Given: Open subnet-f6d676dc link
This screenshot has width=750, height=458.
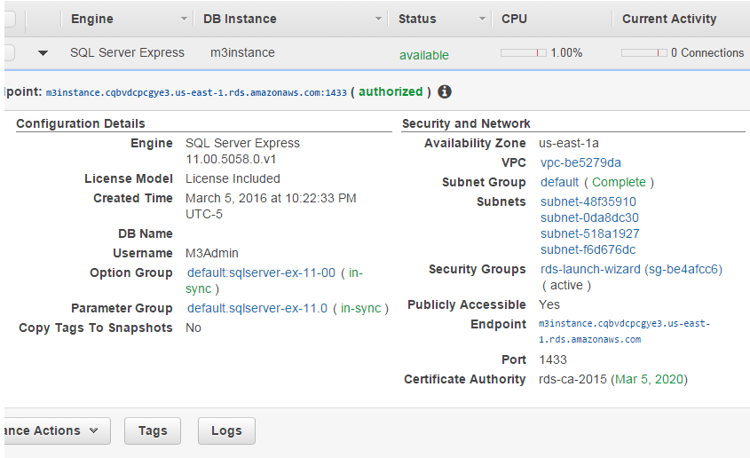Looking at the screenshot, I should 588,249.
